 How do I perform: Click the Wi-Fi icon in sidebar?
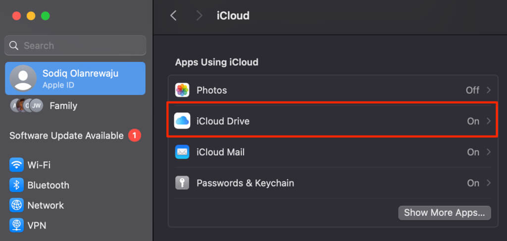point(16,165)
